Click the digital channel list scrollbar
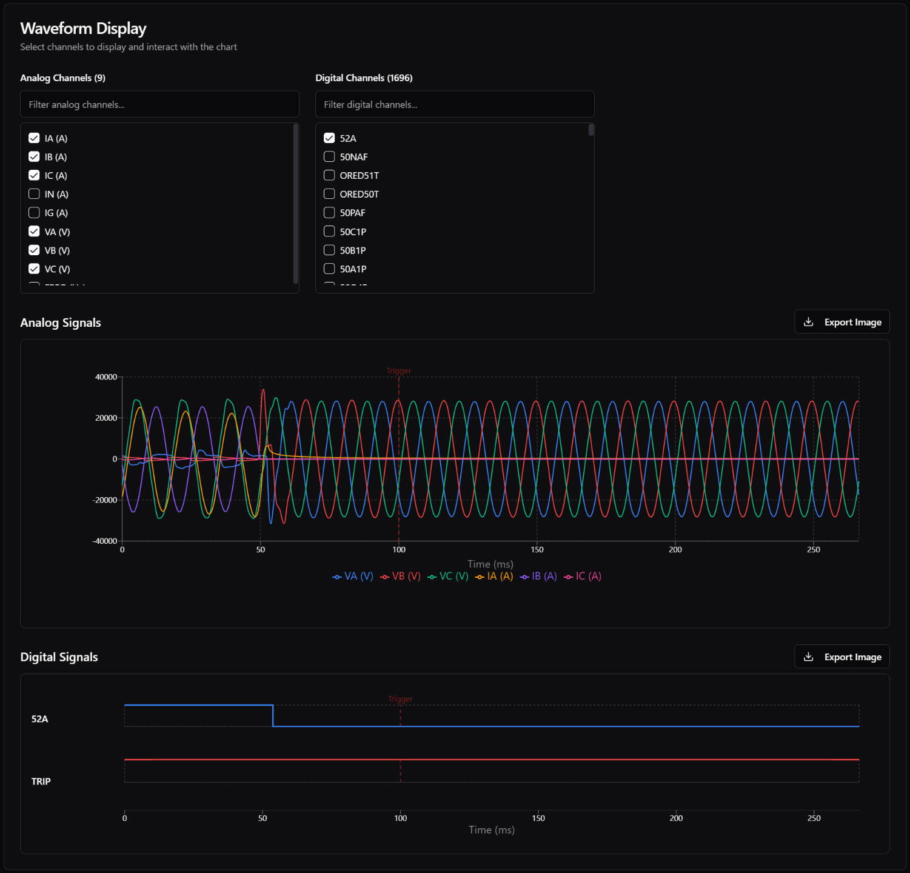 coord(591,130)
